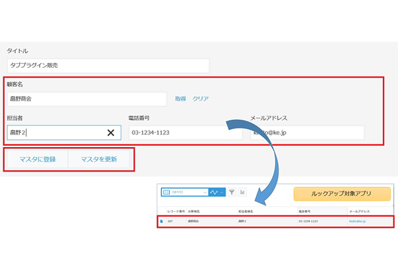Clear the 担当者 field with the X icon

[111, 132]
